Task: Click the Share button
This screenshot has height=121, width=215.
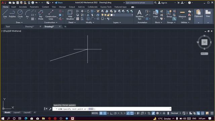Action: click(59, 3)
